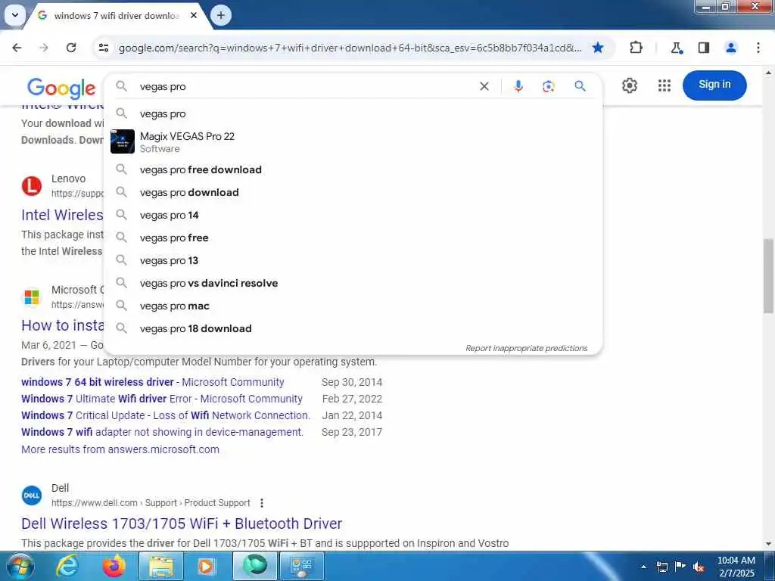Open the Chrome three-dot menu
Screen dimensions: 775x581
tap(758, 48)
